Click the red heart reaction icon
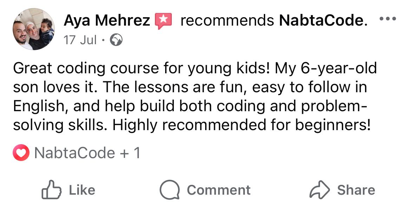The image size is (411, 208). click(x=21, y=153)
